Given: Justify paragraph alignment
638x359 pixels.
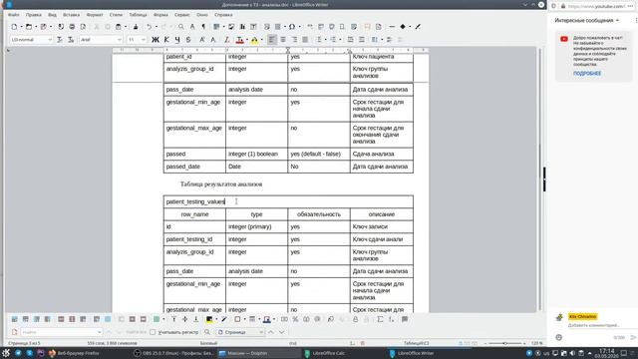Looking at the screenshot, I should point(305,40).
